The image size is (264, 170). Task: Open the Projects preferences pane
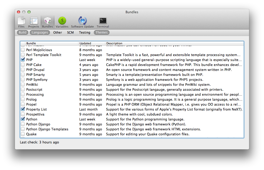pos(34,22)
